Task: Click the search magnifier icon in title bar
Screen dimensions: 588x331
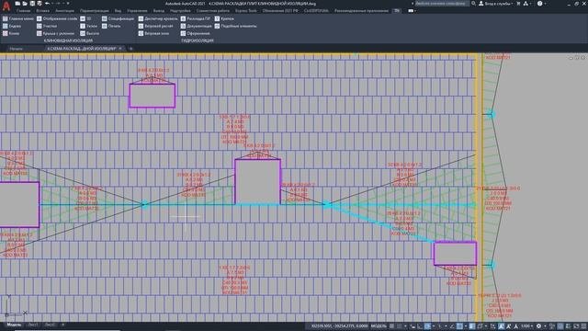Action: (x=474, y=4)
